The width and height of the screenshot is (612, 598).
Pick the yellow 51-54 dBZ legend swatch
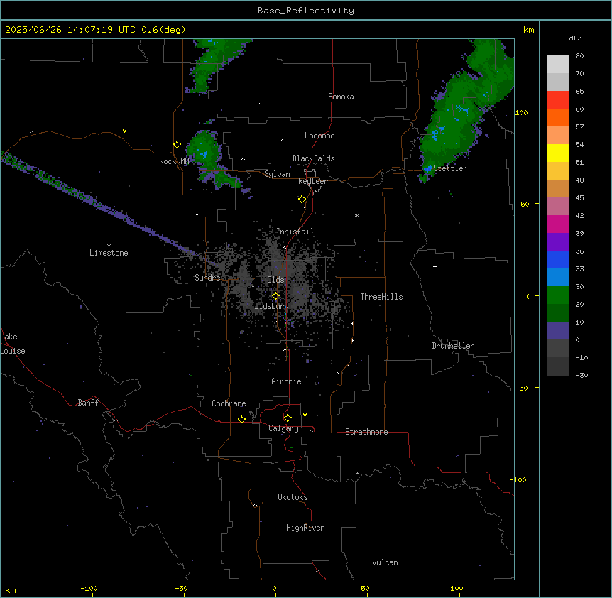tap(558, 153)
